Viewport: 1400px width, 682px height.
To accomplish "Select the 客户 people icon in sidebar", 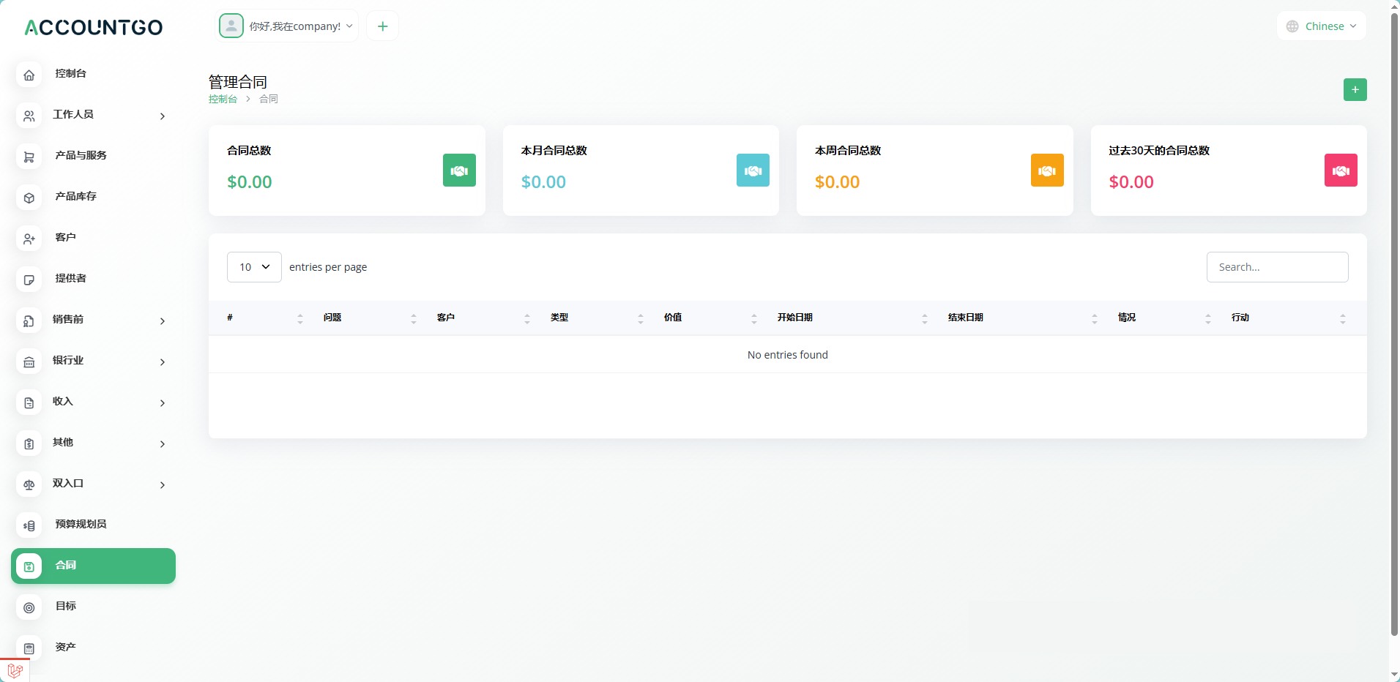I will coord(29,239).
